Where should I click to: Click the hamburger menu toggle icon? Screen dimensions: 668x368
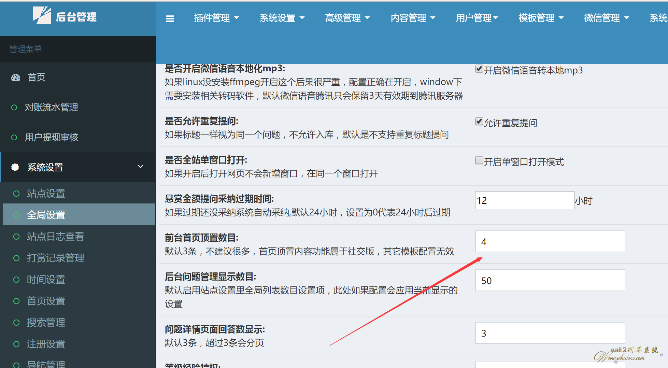pyautogui.click(x=170, y=18)
